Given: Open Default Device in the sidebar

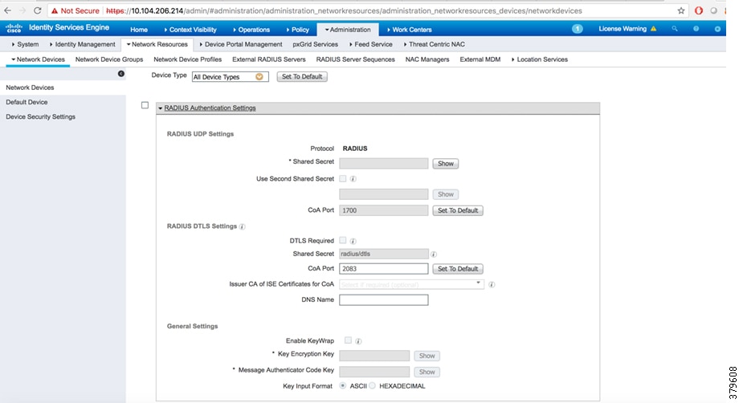Looking at the screenshot, I should [27, 102].
